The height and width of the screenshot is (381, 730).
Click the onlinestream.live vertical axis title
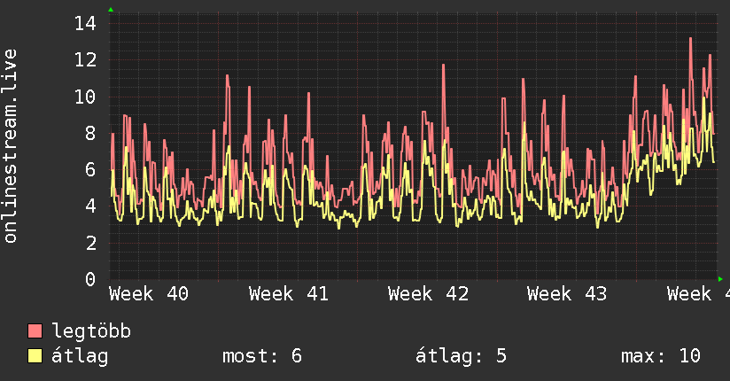pyautogui.click(x=11, y=146)
